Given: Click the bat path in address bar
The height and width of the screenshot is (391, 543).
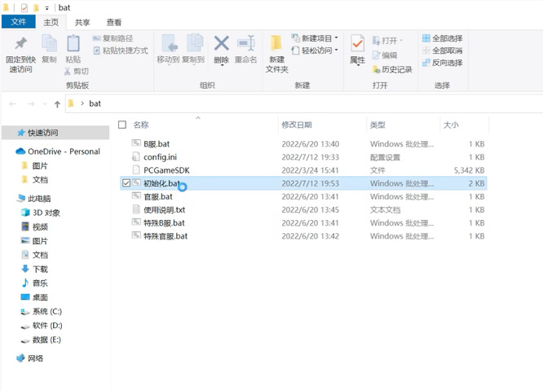Looking at the screenshot, I should click(95, 103).
